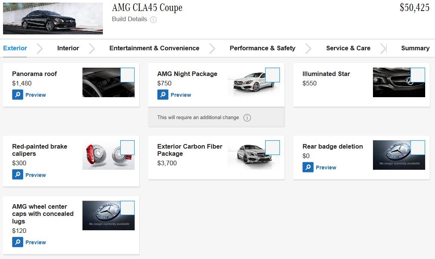The height and width of the screenshot is (259, 435).
Task: Click Preview link for Panorama roof
Action: [36, 95]
